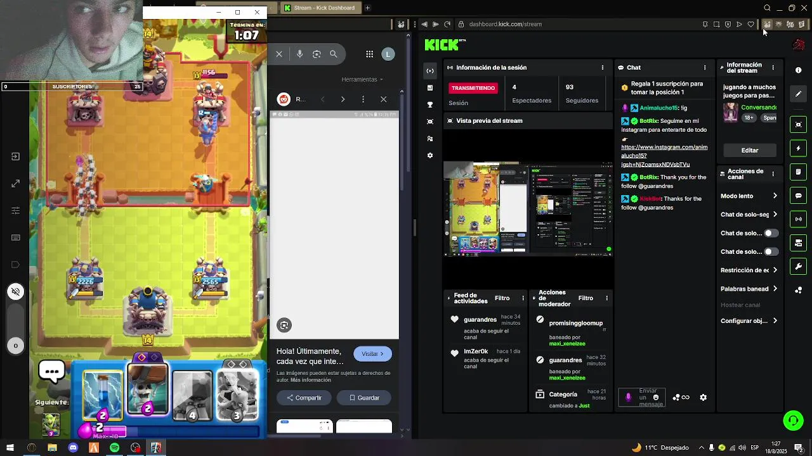Open the stream section icon in Kick left sidebar

click(430, 70)
